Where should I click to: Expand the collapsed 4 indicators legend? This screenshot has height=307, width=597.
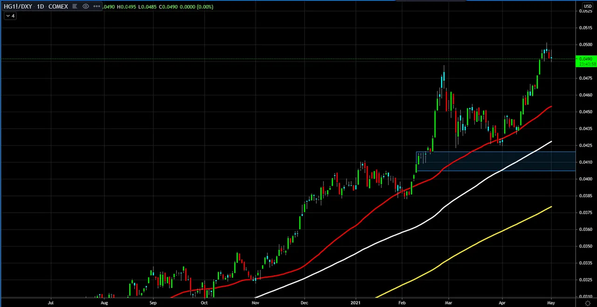[x=10, y=16]
